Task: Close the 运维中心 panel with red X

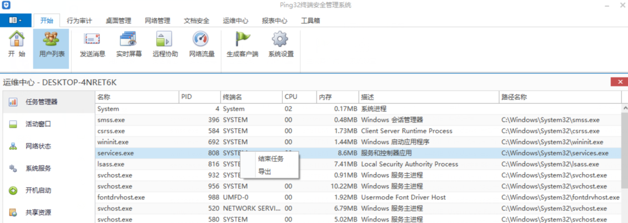Action: (619, 82)
